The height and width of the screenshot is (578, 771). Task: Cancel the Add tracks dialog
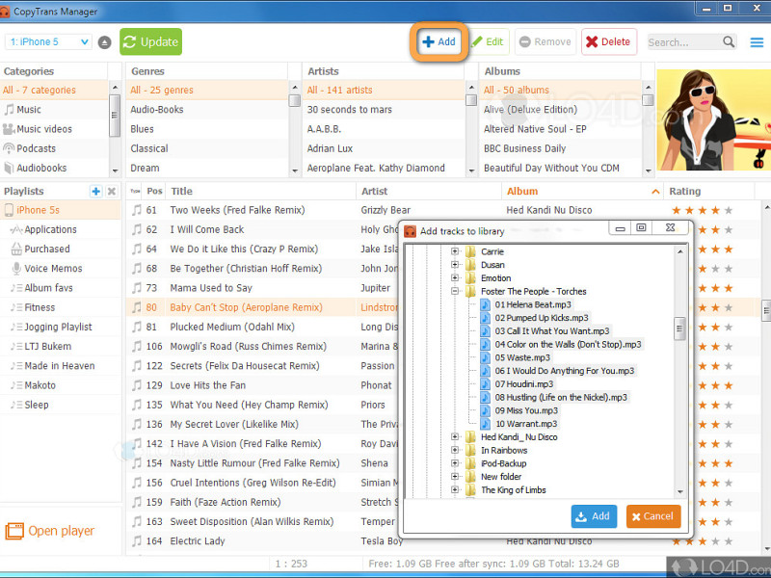click(x=653, y=516)
